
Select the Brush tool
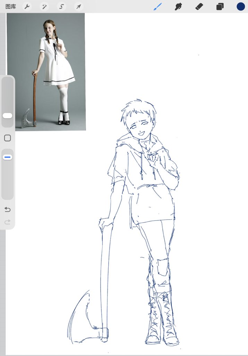pos(157,7)
